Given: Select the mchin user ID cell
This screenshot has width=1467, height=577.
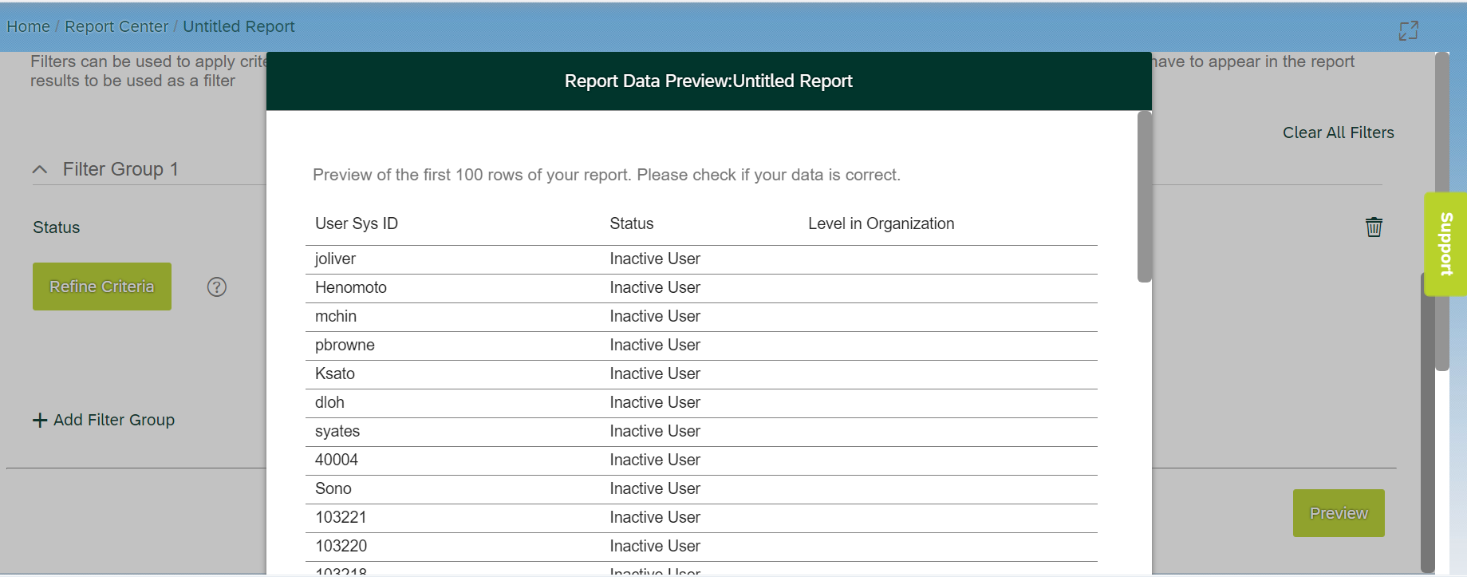Looking at the screenshot, I should tap(336, 316).
